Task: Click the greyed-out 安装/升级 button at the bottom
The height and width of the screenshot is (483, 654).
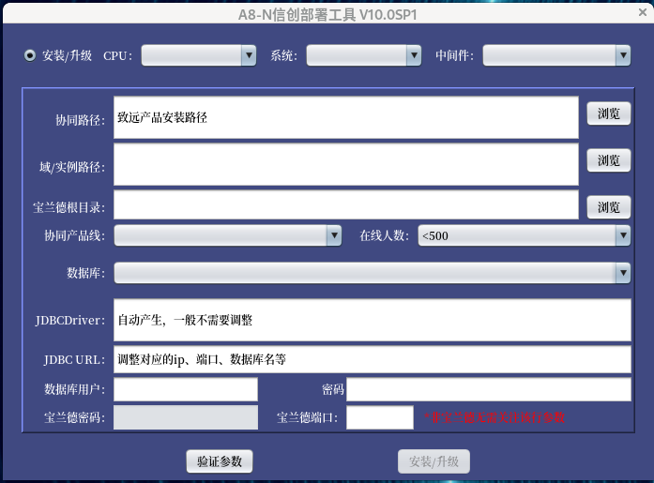Action: pyautogui.click(x=433, y=461)
